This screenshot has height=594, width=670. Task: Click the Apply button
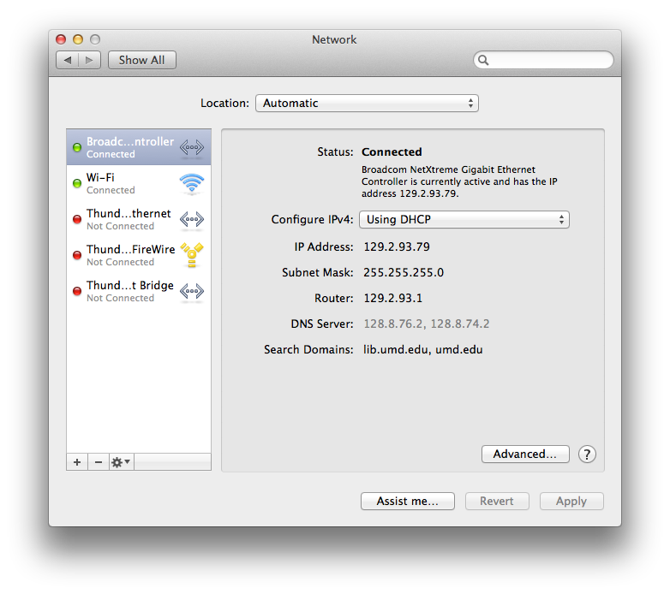pyautogui.click(x=571, y=502)
